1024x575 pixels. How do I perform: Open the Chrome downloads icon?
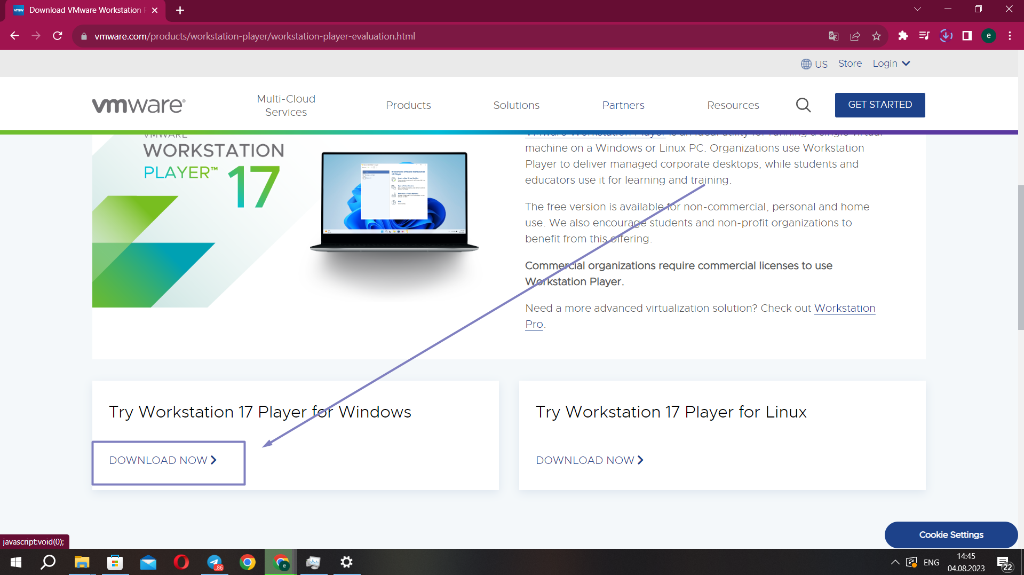coord(946,36)
